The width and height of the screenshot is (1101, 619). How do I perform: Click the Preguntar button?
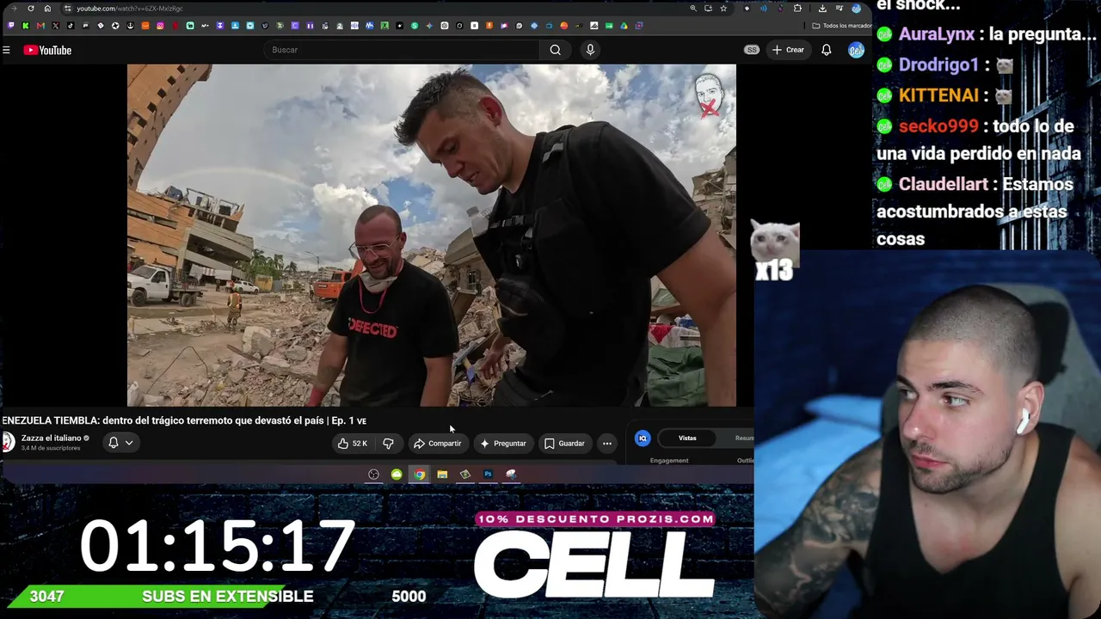click(x=503, y=444)
